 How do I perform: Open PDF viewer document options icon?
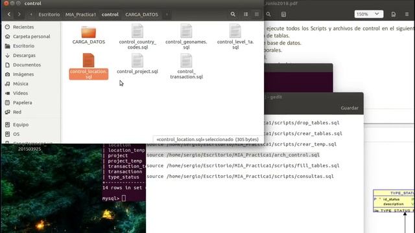[x=394, y=14]
